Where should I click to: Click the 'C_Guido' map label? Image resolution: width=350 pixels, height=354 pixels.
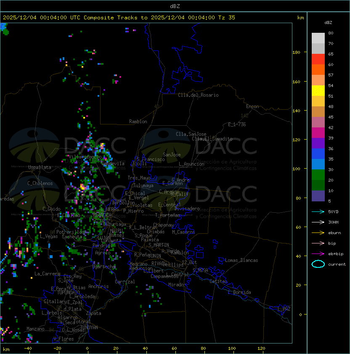[x=51, y=209]
